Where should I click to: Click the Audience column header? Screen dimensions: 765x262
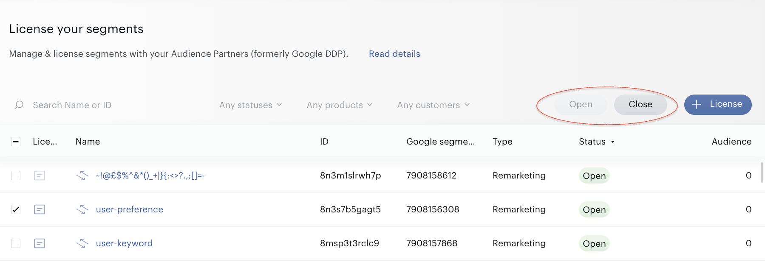[x=731, y=142]
